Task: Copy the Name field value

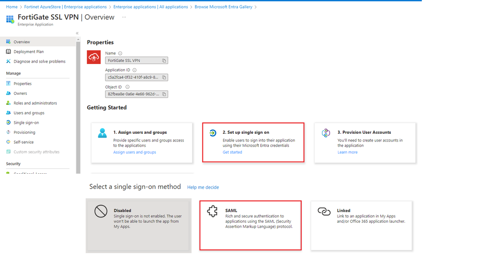Action: [164, 61]
